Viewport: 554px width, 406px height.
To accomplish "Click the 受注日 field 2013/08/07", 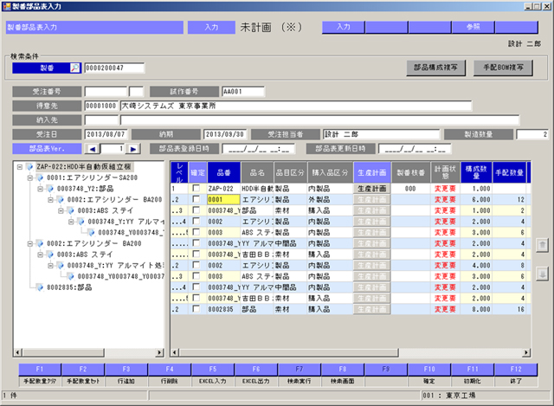I will (x=106, y=134).
